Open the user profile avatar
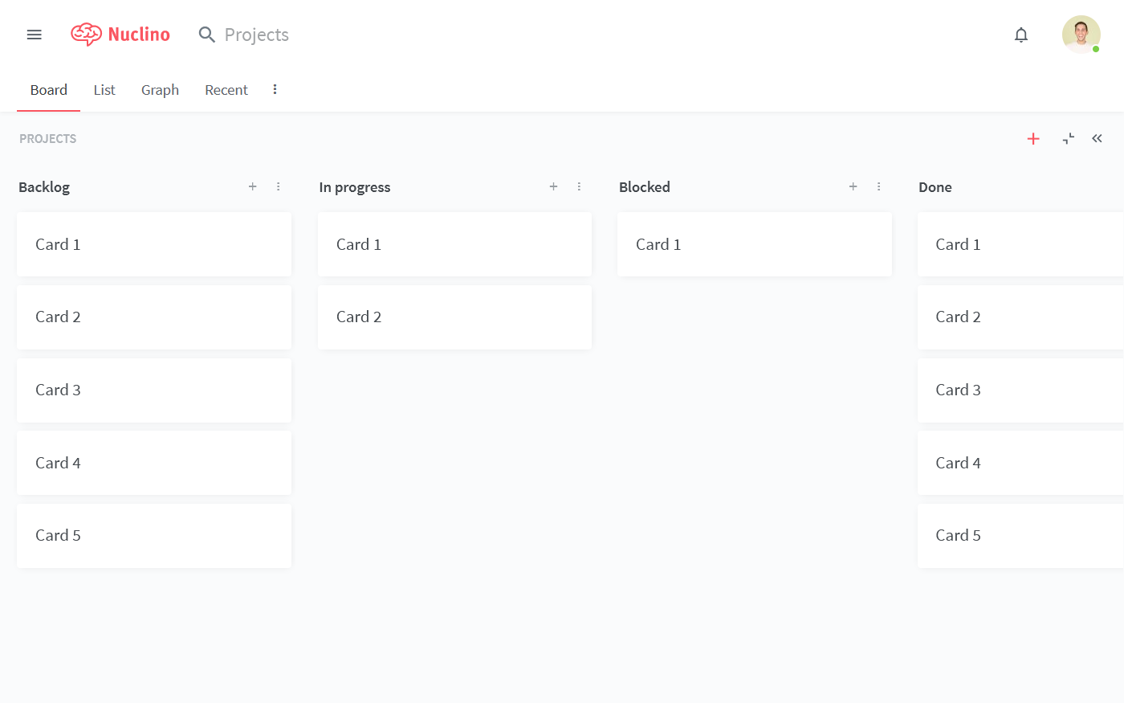This screenshot has width=1124, height=703. pyautogui.click(x=1081, y=35)
